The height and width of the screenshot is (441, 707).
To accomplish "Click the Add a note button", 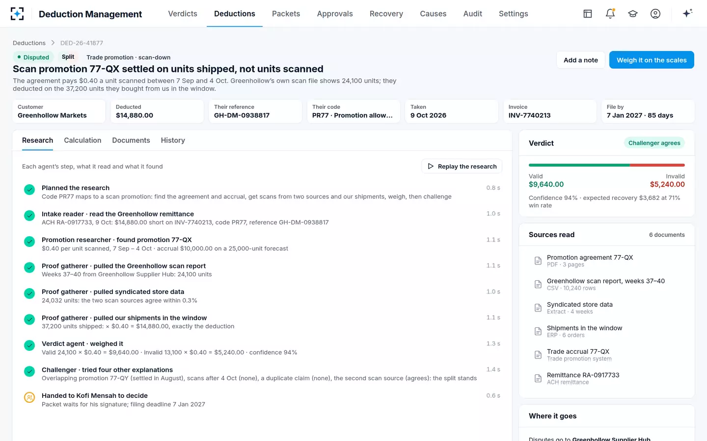I will click(x=581, y=60).
